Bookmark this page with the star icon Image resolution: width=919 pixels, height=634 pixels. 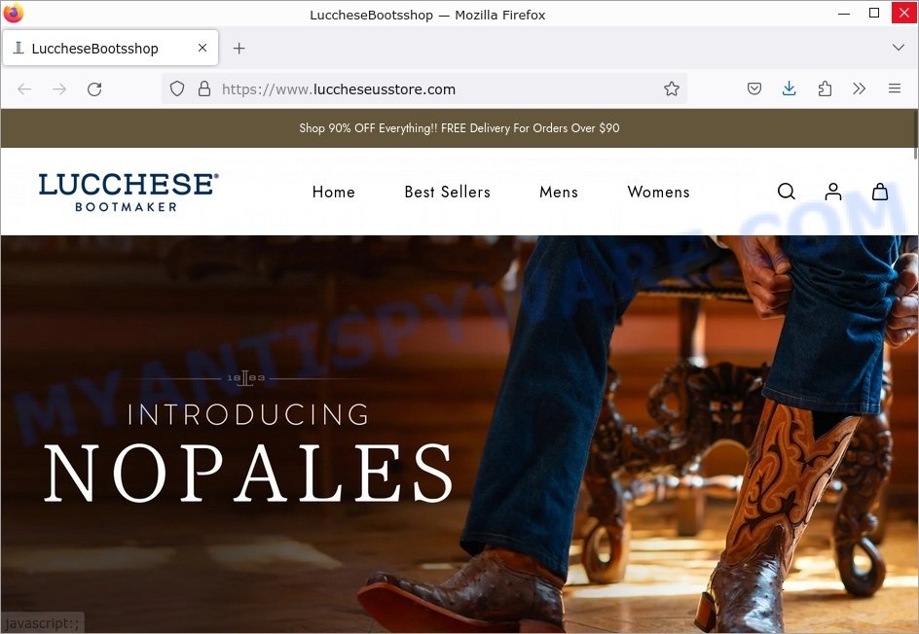tap(672, 89)
